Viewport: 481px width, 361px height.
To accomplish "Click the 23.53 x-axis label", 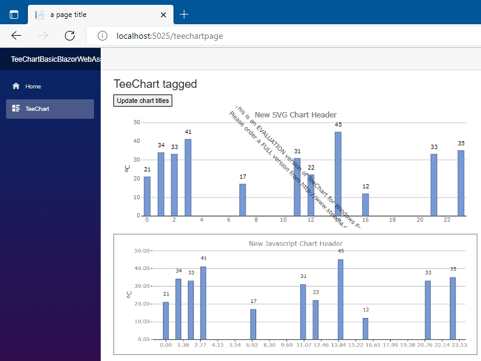I will pyautogui.click(x=459, y=345).
